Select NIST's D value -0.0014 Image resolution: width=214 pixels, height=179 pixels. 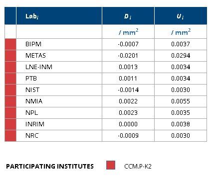pyautogui.click(x=128, y=90)
